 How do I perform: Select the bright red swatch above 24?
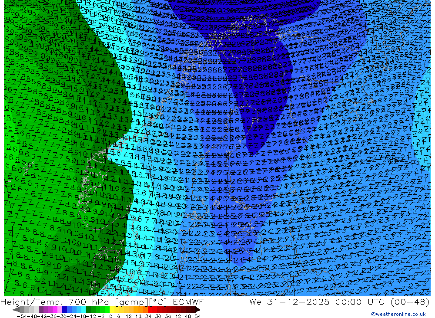pos(150,310)
